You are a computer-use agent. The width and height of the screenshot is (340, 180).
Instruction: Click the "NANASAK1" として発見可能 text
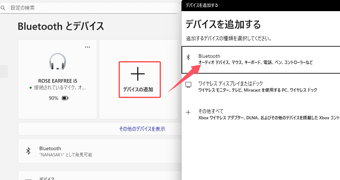coord(66,155)
